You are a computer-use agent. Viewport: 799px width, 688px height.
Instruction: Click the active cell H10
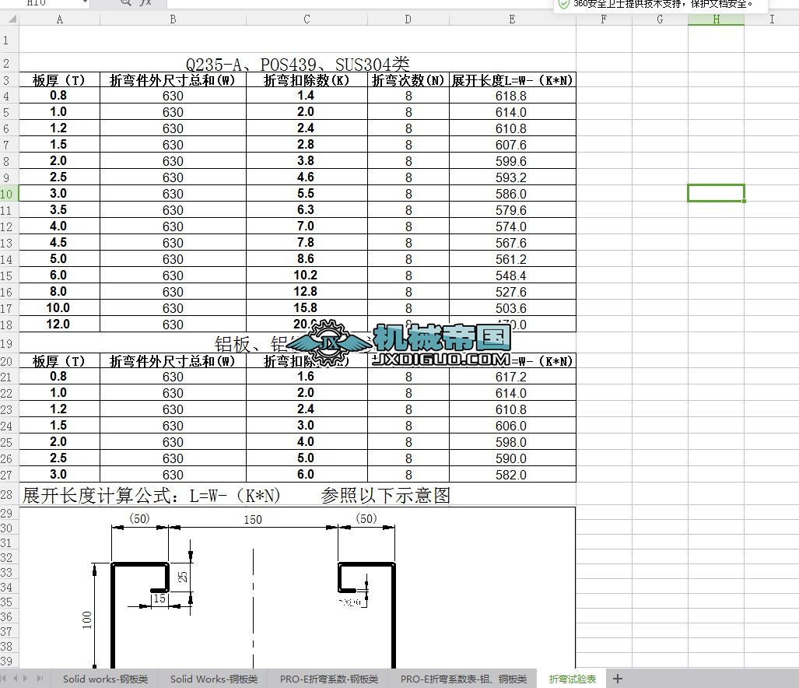coord(716,193)
